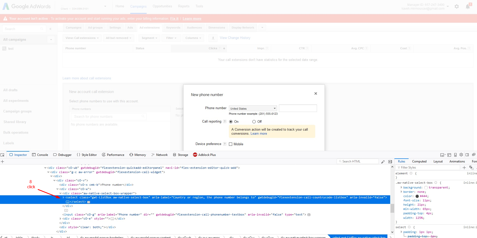Select Call reporting Off radio button
477x238 pixels.
click(254, 122)
